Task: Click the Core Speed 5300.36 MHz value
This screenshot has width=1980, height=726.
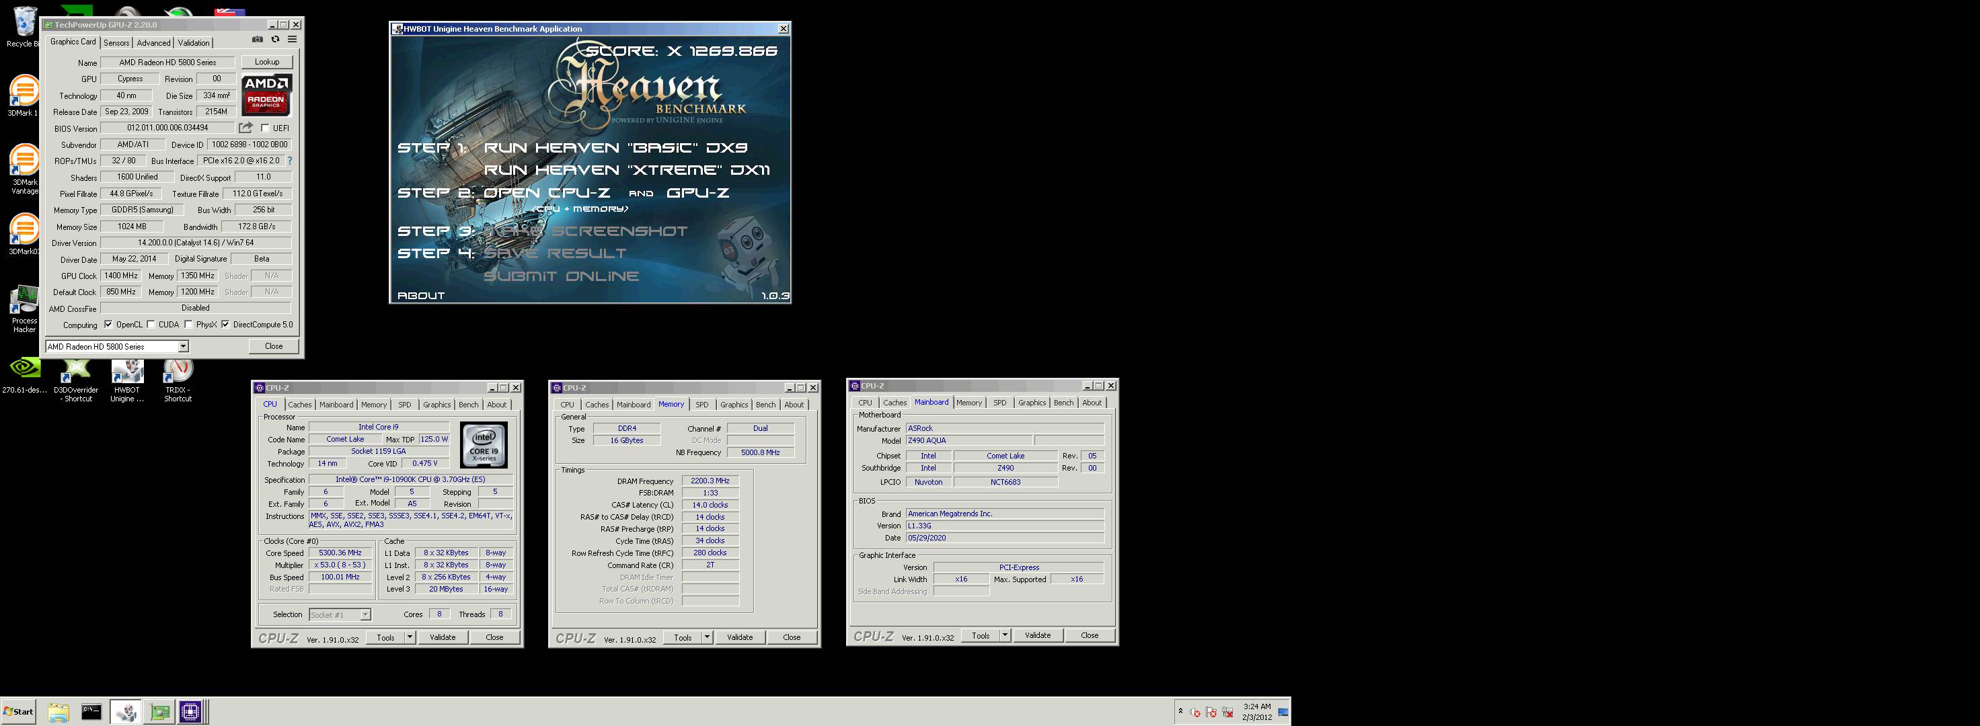Action: (x=340, y=553)
